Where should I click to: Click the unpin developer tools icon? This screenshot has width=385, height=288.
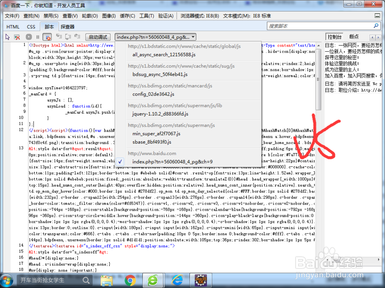377,16
